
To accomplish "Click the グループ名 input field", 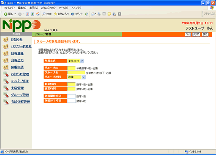I will point(76,73).
